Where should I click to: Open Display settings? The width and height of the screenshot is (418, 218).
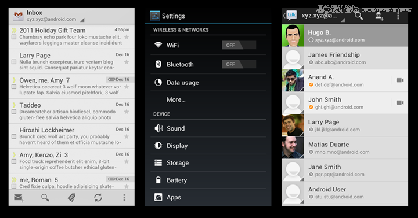208,146
